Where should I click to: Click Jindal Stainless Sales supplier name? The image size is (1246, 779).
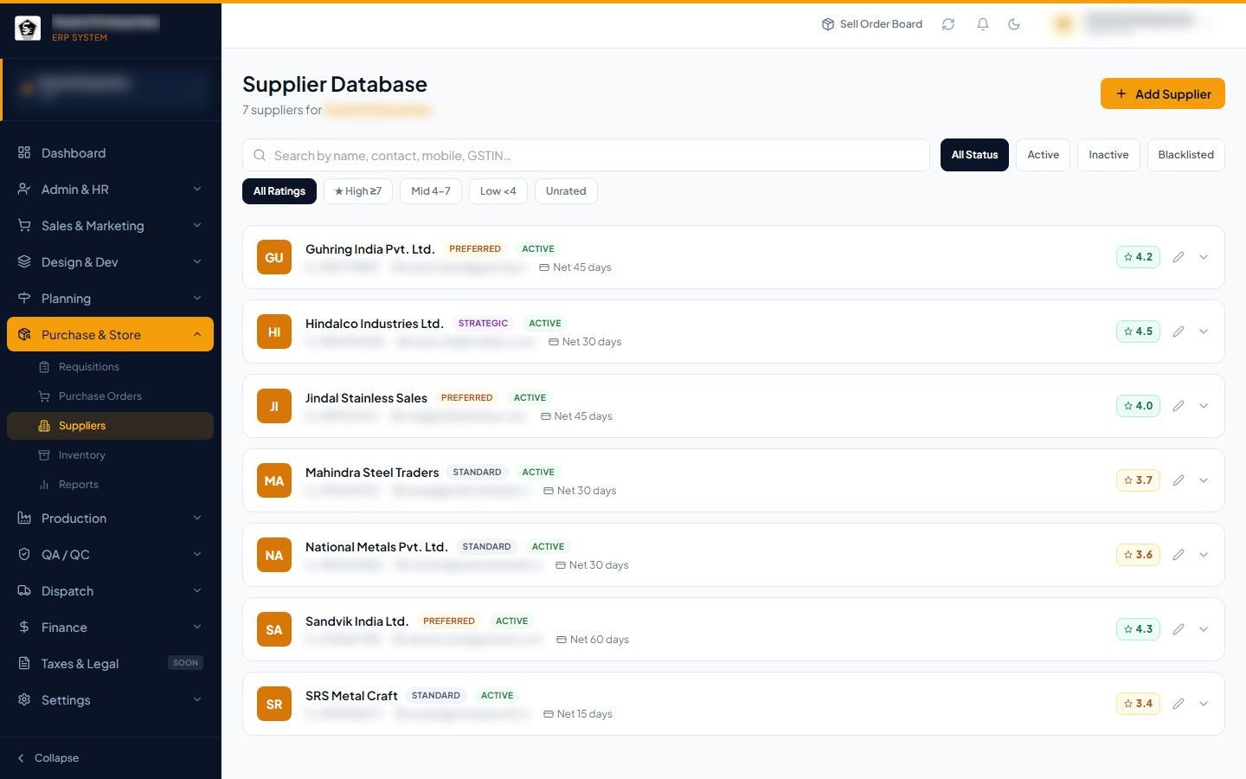coord(366,398)
